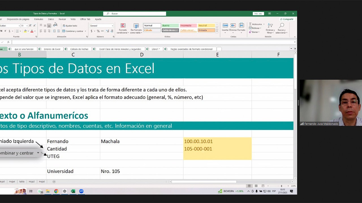This screenshot has width=362, height=203.
Task: Add a new sheet with plus icon
Action: point(54,182)
